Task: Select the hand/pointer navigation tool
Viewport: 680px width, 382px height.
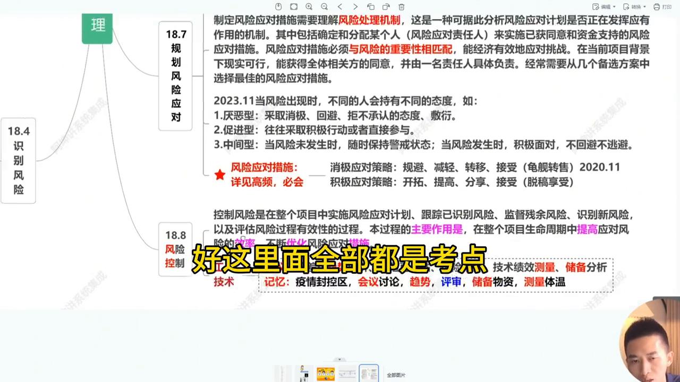Action: coord(278,7)
